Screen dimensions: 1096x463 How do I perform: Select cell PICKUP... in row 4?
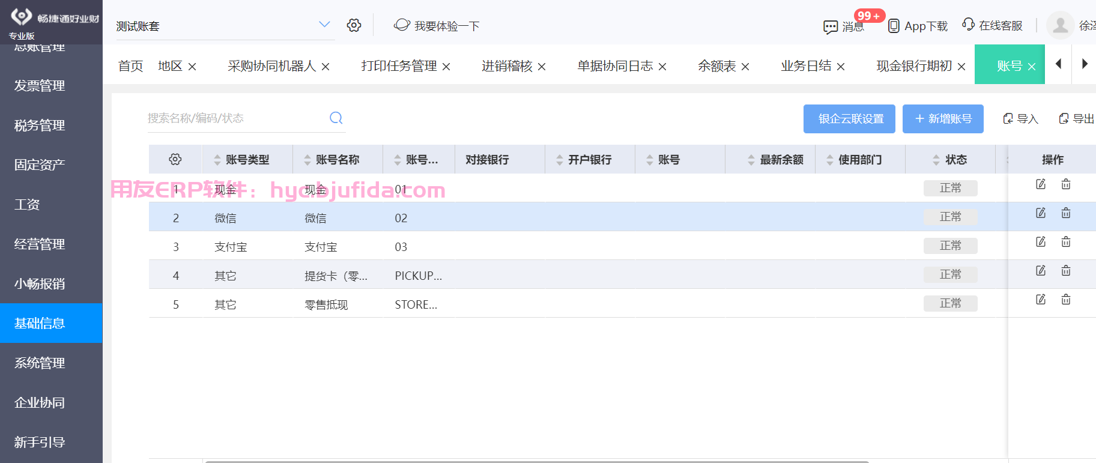tap(418, 276)
